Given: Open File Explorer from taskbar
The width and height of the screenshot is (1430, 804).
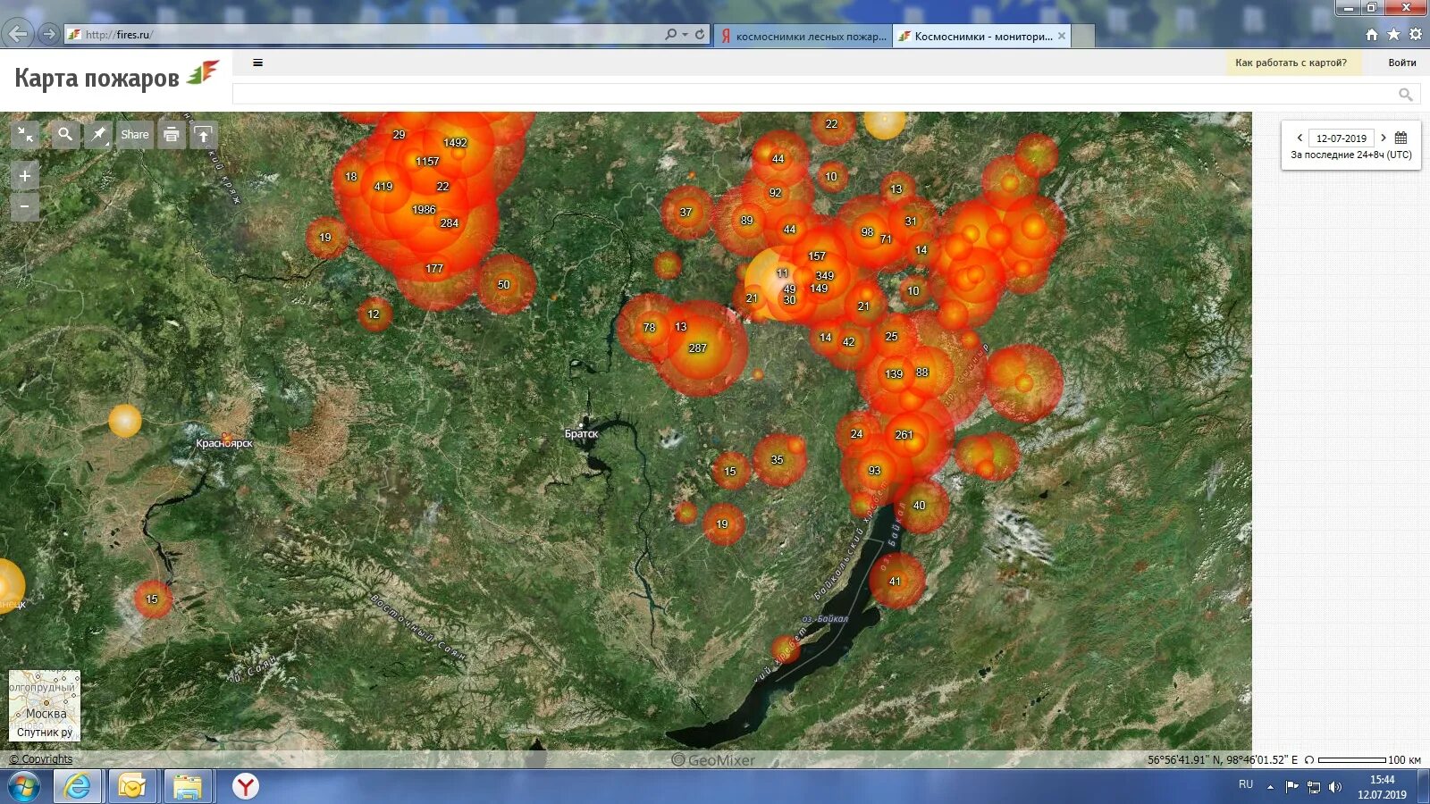Looking at the screenshot, I should point(188,787).
